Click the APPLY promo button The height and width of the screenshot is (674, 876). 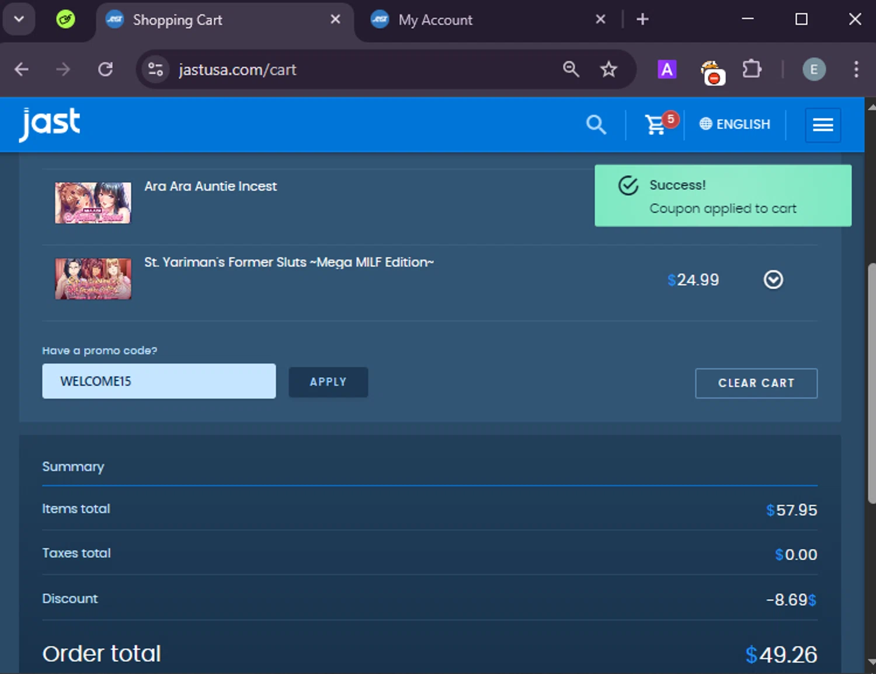click(328, 382)
